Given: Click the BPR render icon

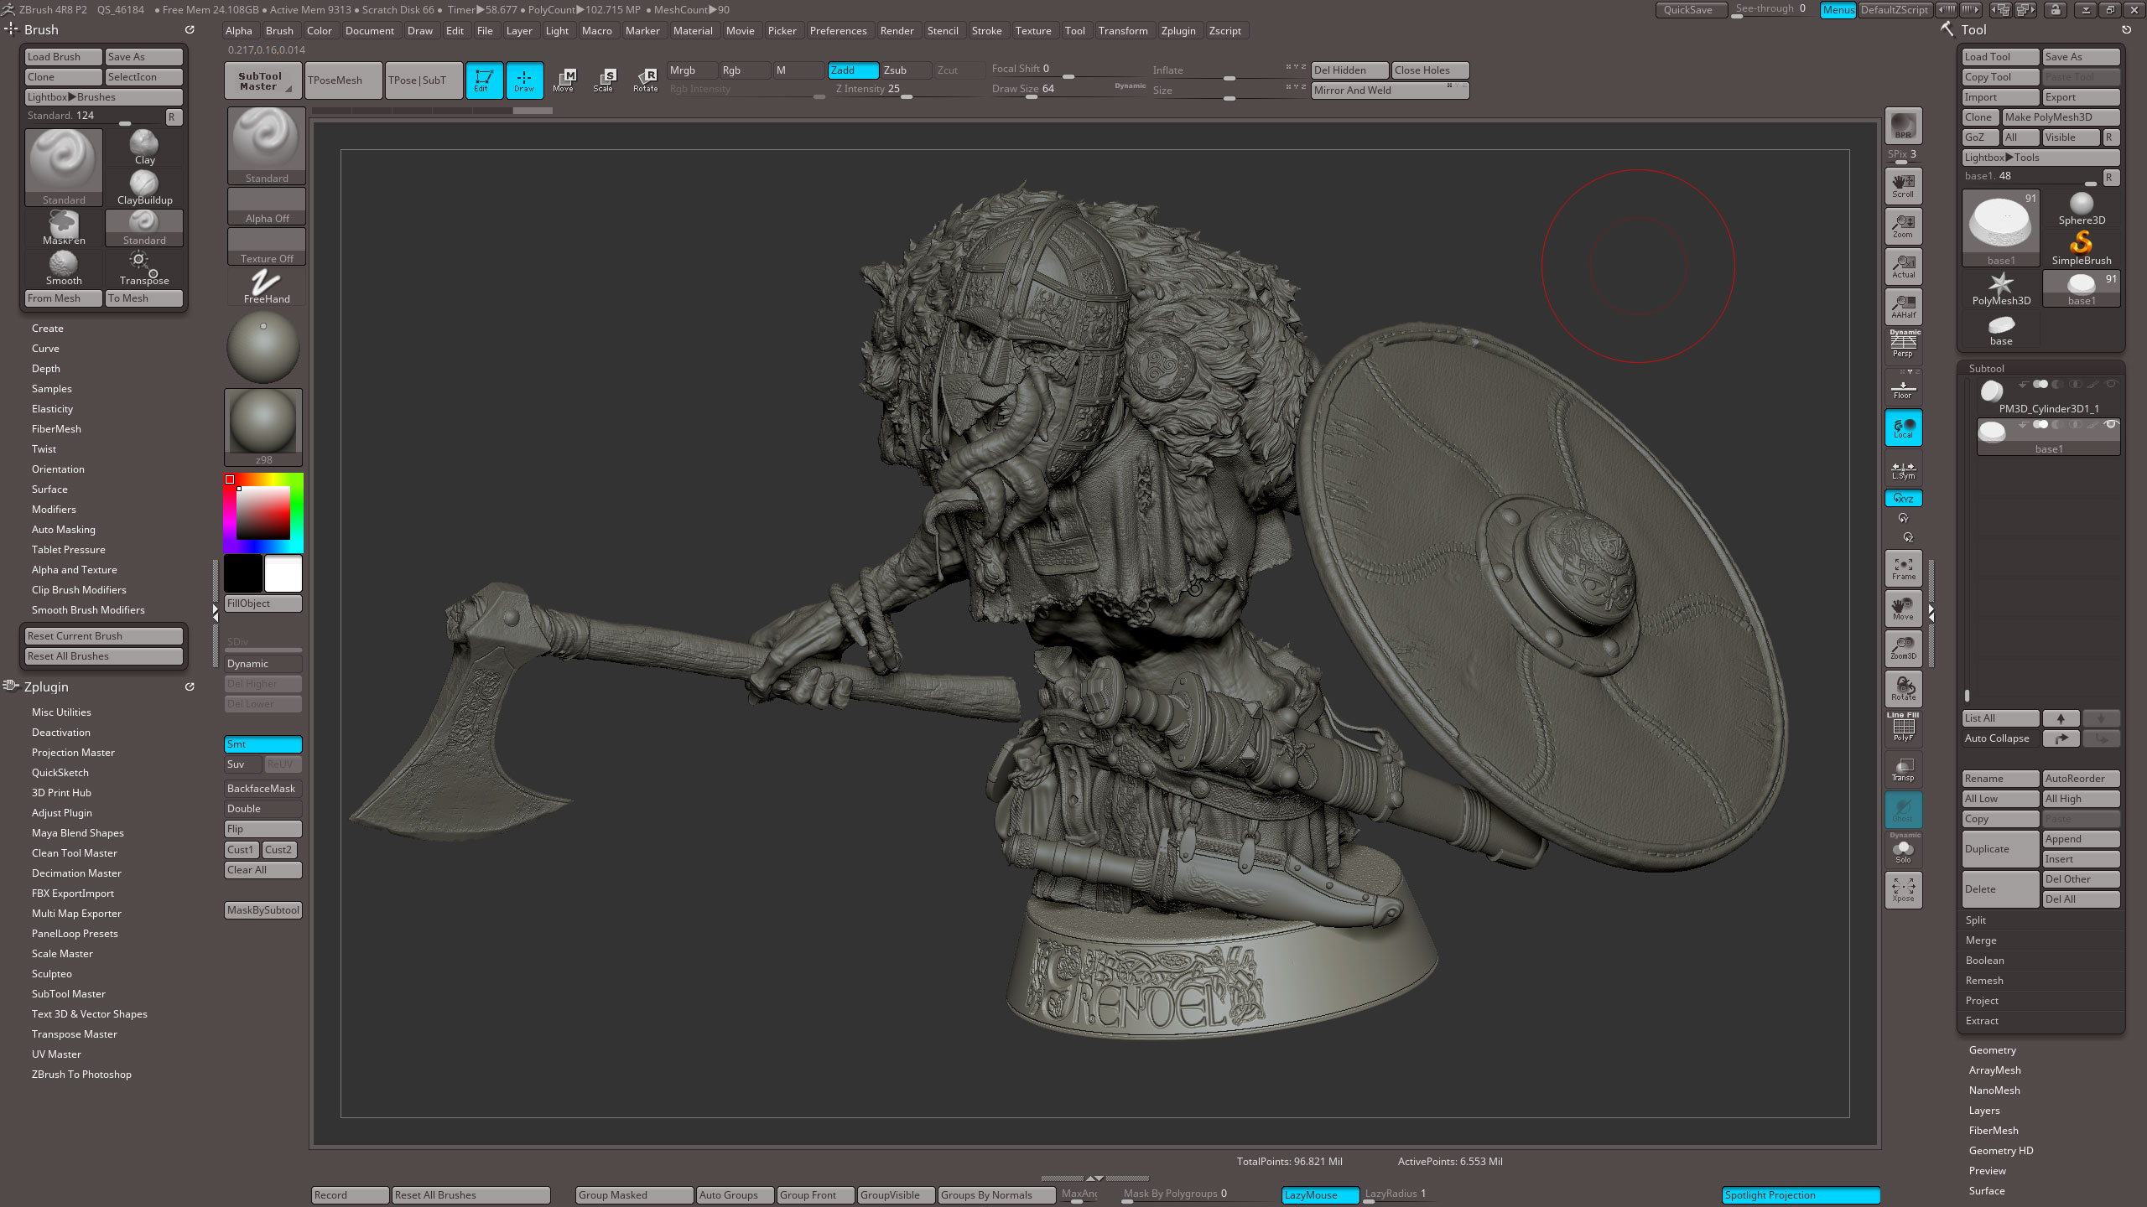Looking at the screenshot, I should [1903, 126].
